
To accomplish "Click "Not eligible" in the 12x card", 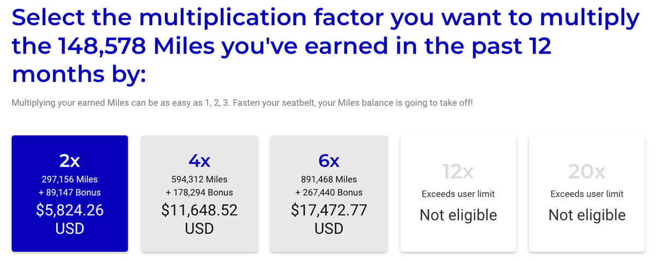I will tap(458, 215).
